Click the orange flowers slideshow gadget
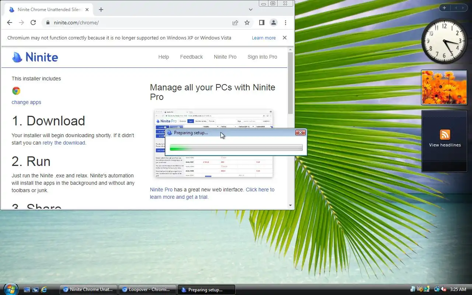472x295 pixels. tap(444, 87)
